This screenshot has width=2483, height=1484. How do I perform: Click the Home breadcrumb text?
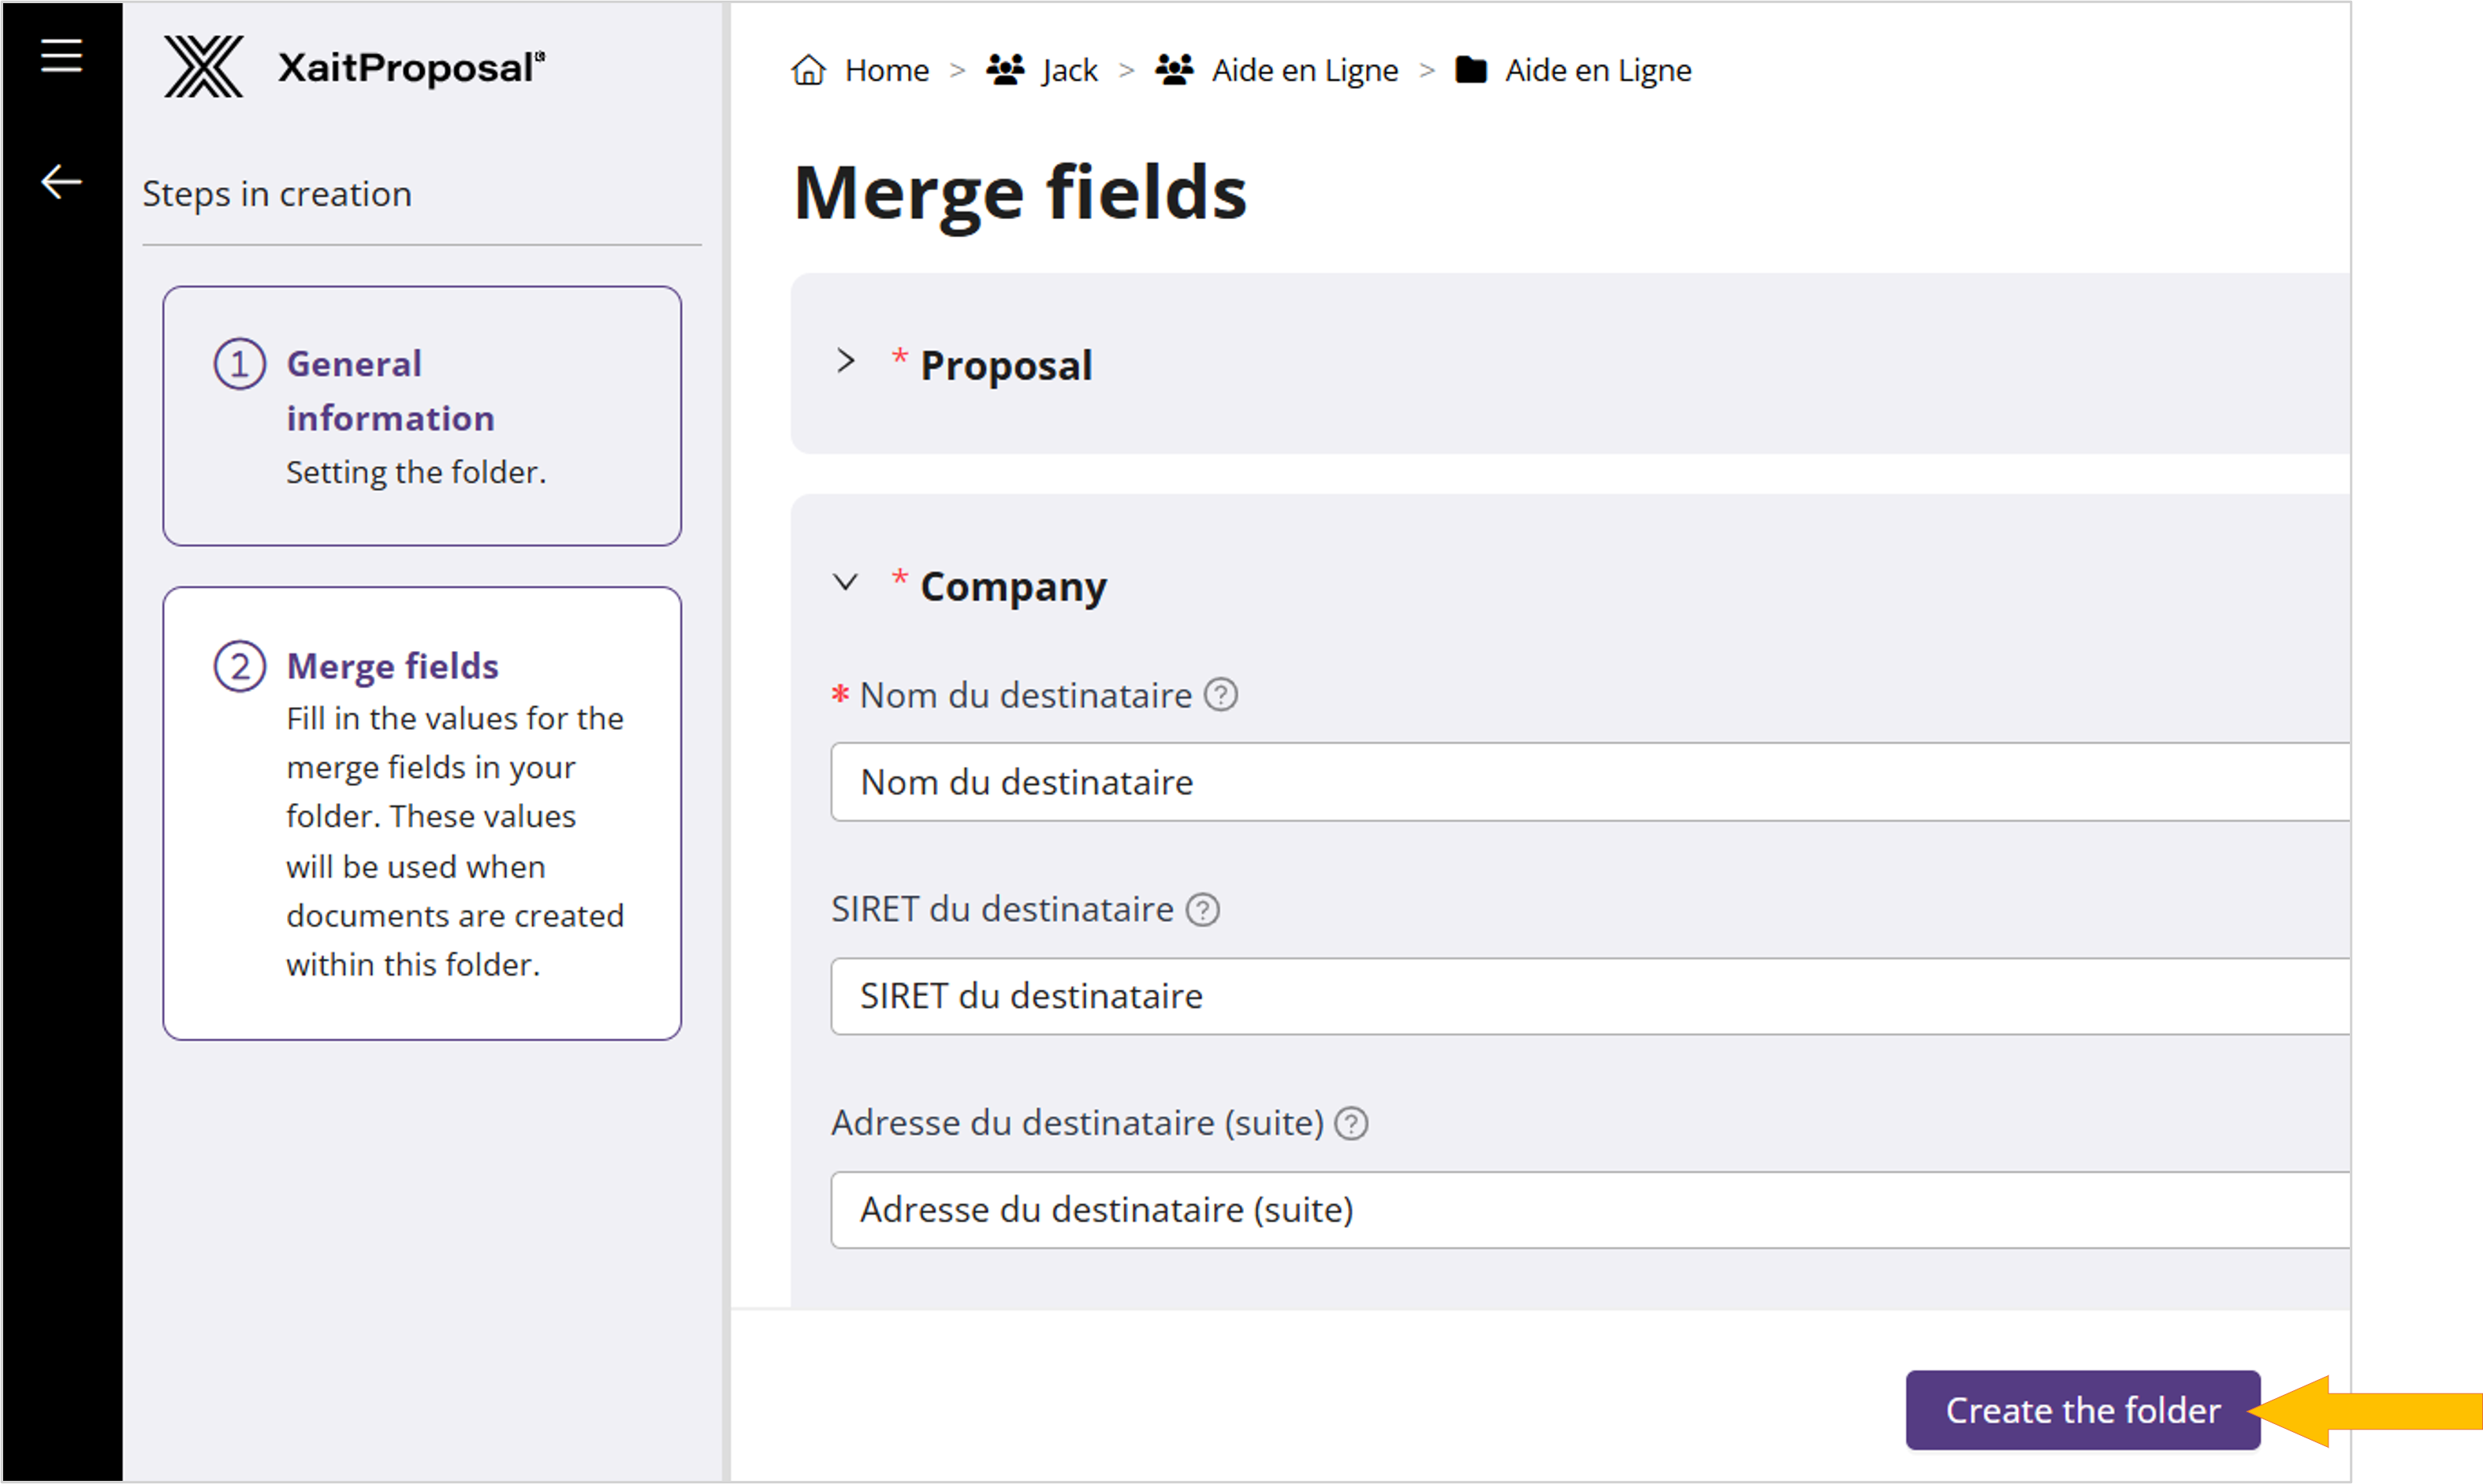pos(886,70)
